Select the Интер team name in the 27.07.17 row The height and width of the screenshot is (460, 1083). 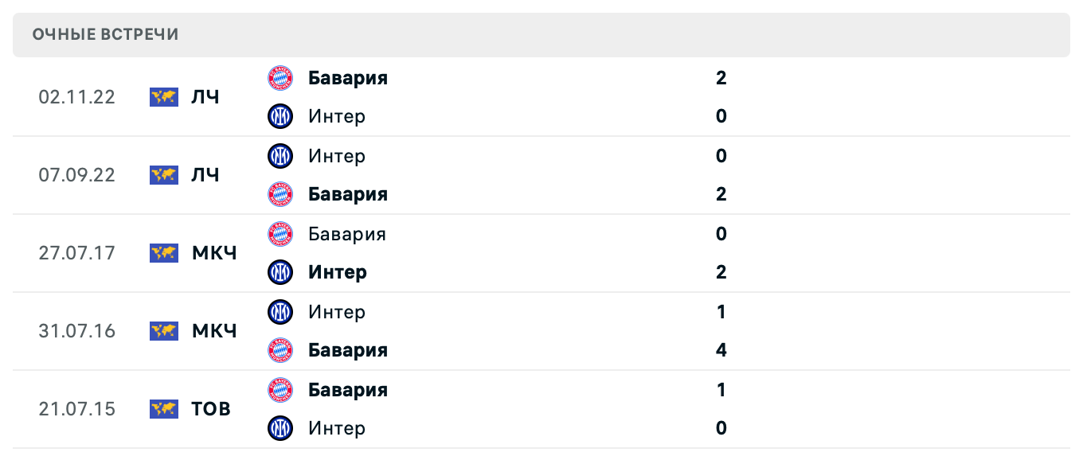(336, 272)
